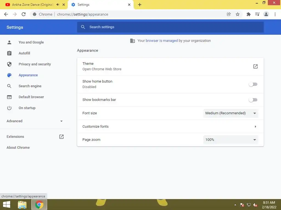Viewport: 281px width, 210px height.
Task: Open the Extensions puzzle piece menu
Action: pos(248,14)
